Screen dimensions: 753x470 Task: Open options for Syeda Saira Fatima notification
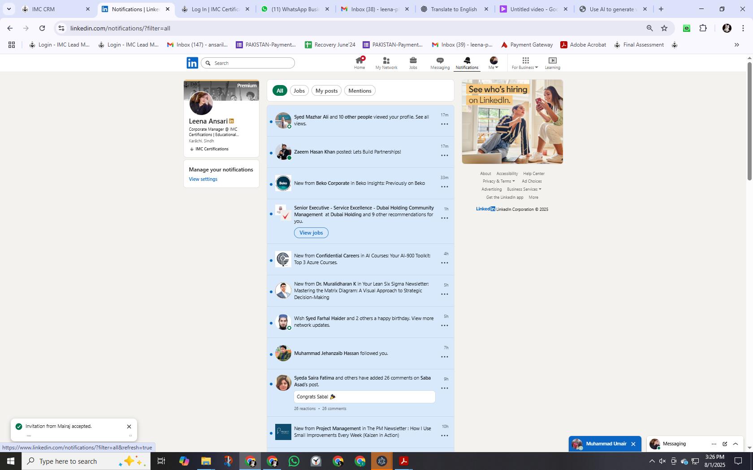point(445,388)
